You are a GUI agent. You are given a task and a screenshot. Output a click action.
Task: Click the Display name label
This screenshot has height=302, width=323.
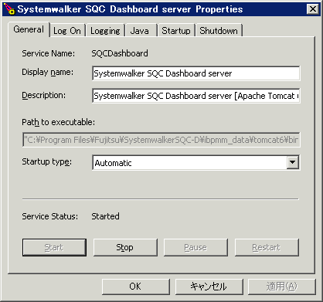pyautogui.click(x=48, y=72)
